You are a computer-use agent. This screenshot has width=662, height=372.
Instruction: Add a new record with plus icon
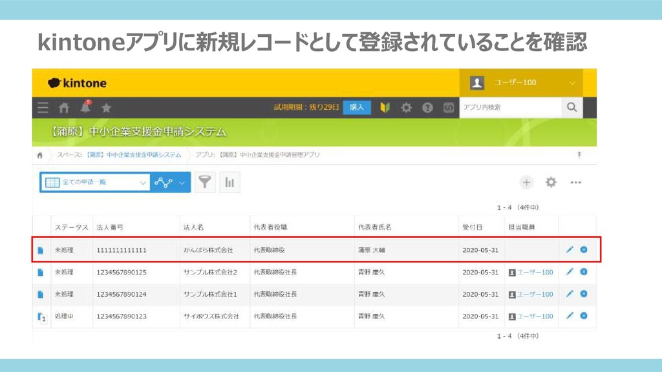pyautogui.click(x=526, y=182)
